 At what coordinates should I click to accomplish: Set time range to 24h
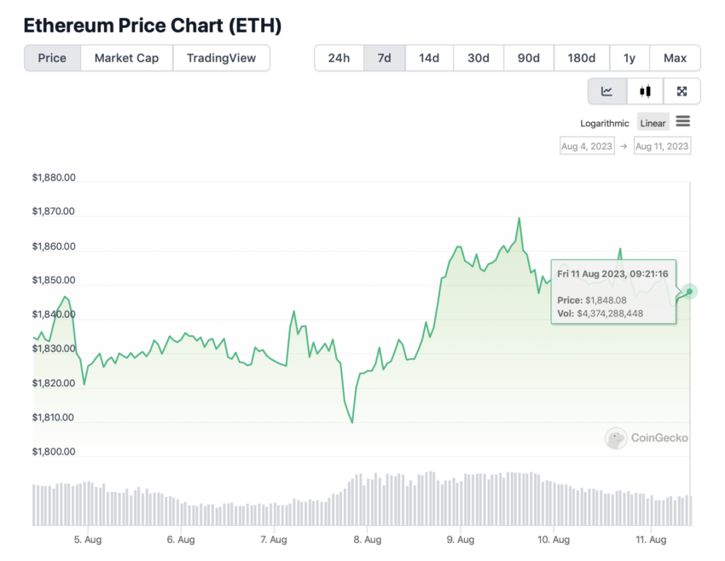pyautogui.click(x=339, y=58)
